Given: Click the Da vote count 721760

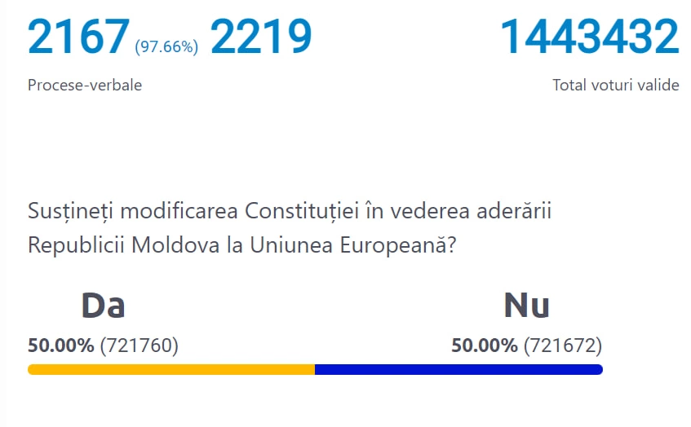Looking at the screenshot, I should pyautogui.click(x=139, y=346).
